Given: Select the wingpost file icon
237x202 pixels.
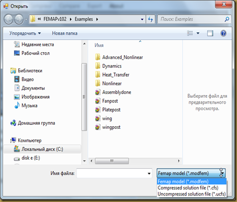Looking at the screenshot, I should (x=97, y=127).
